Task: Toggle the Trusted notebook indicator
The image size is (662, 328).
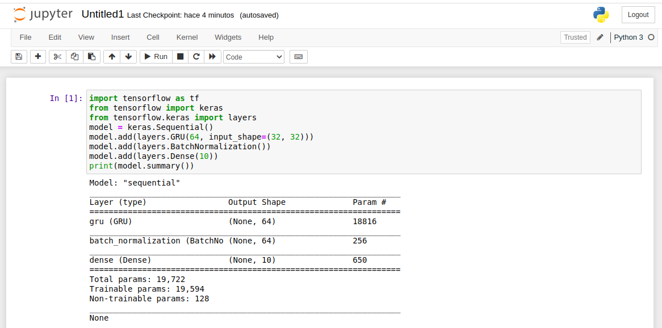Action: coord(575,37)
